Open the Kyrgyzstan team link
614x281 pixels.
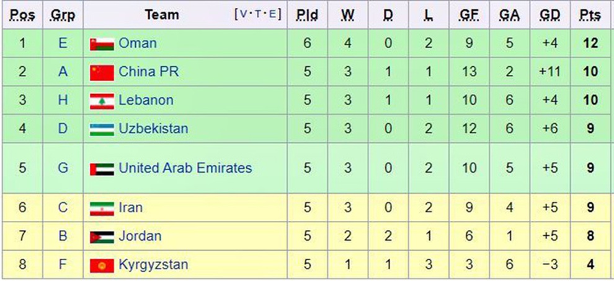pyautogui.click(x=153, y=264)
